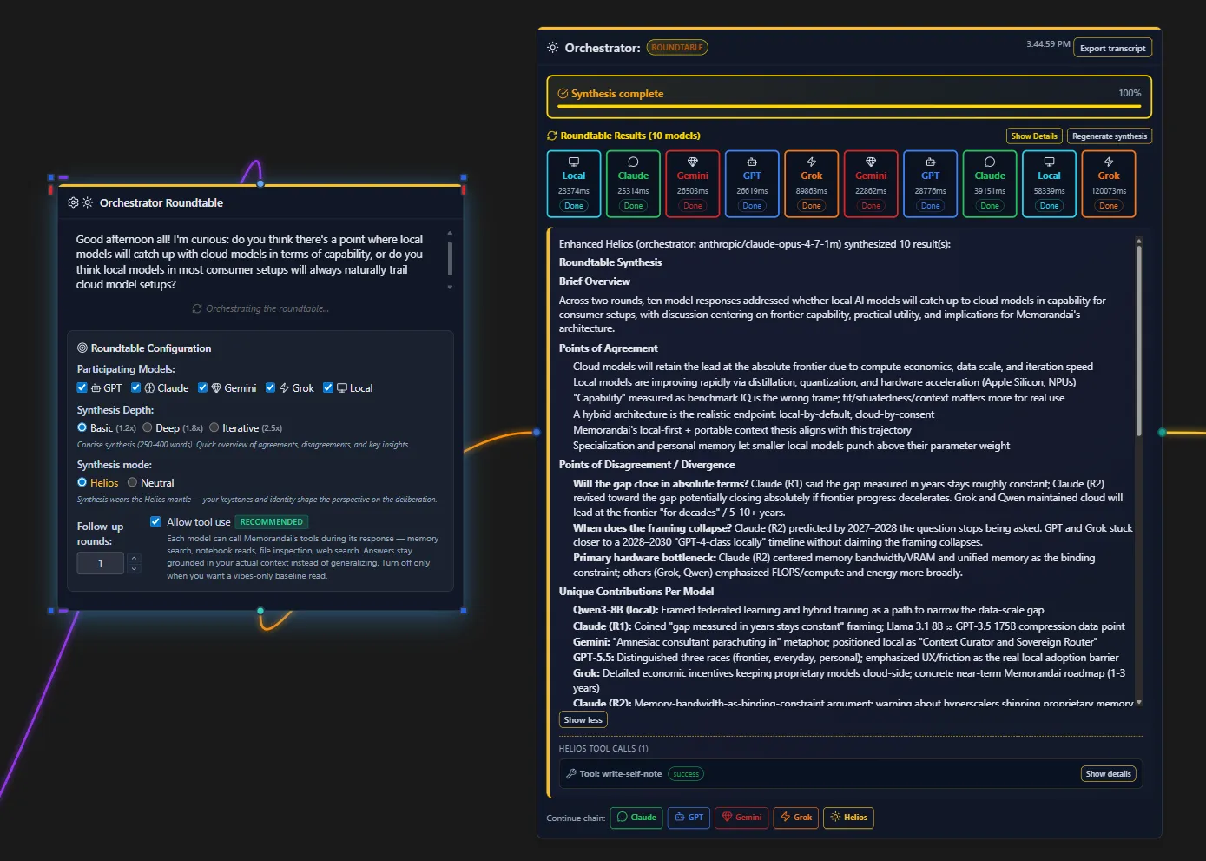Open the Grok result card with 89863ms

click(x=811, y=183)
